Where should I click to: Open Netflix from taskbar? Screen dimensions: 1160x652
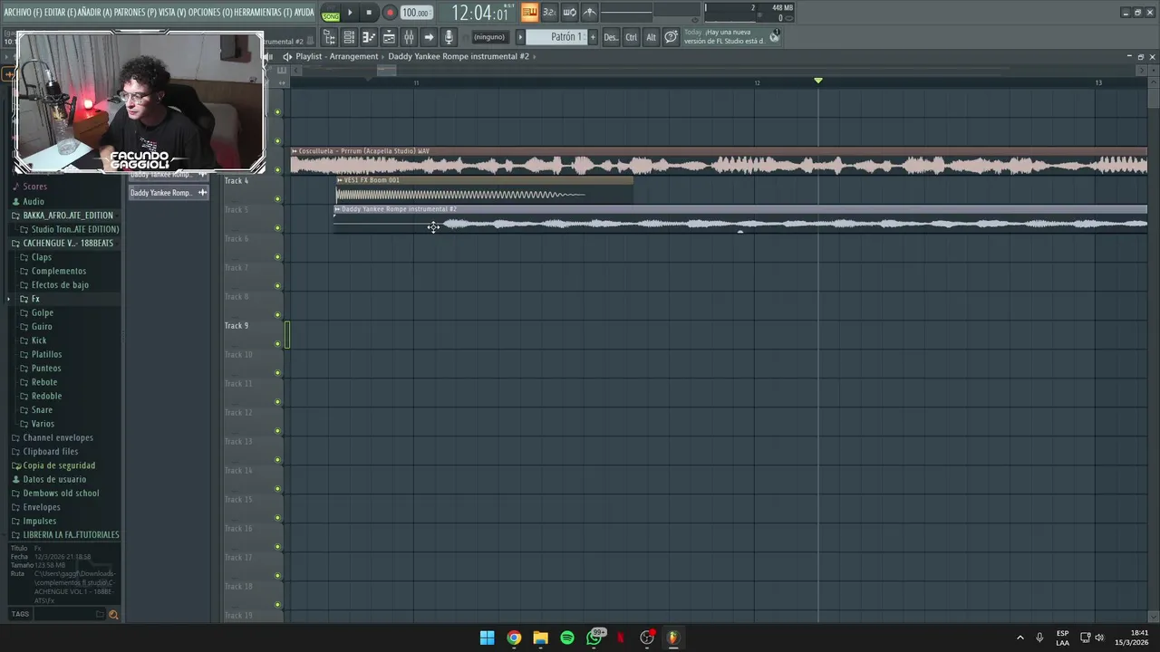click(621, 638)
